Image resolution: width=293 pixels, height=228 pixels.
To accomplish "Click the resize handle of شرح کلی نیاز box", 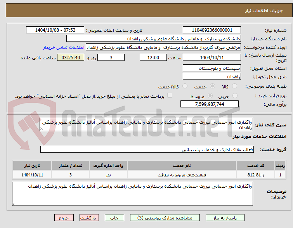I will pos(42,129).
